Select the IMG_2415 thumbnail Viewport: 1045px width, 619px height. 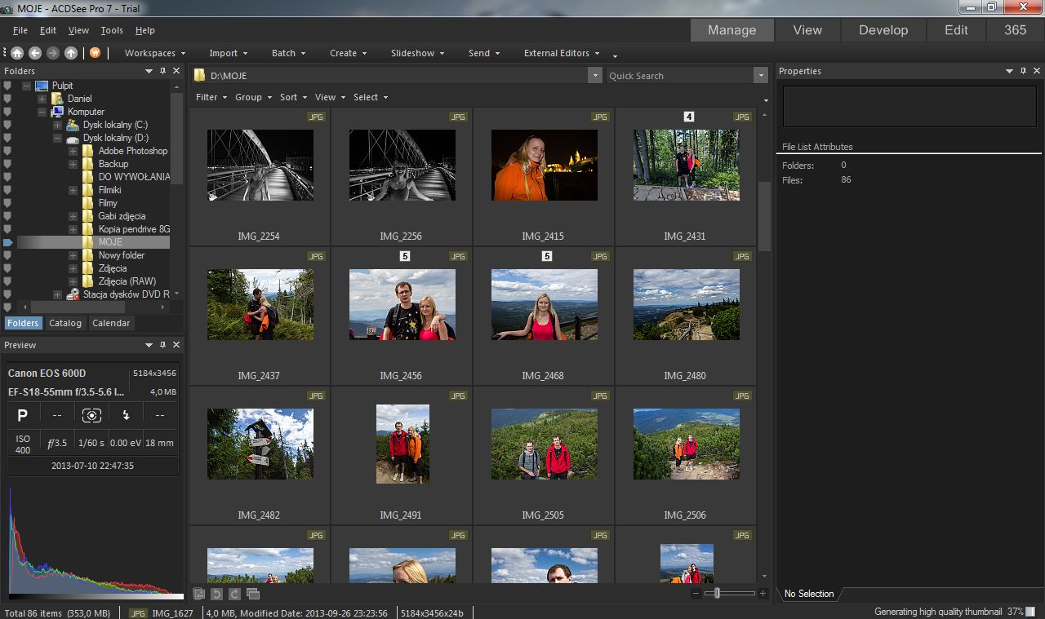click(x=544, y=165)
